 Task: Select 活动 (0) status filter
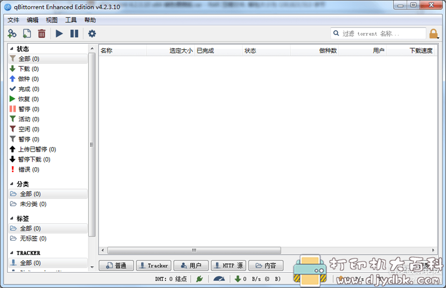48,119
